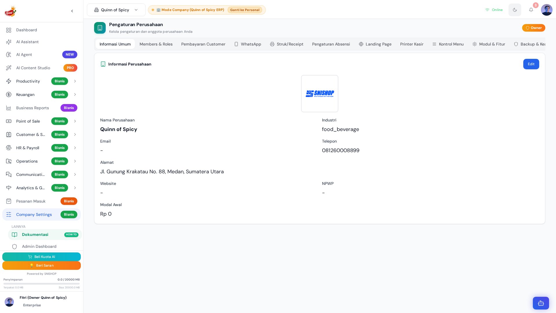
Task: Open the chatbot assistant floating button
Action: click(x=541, y=303)
